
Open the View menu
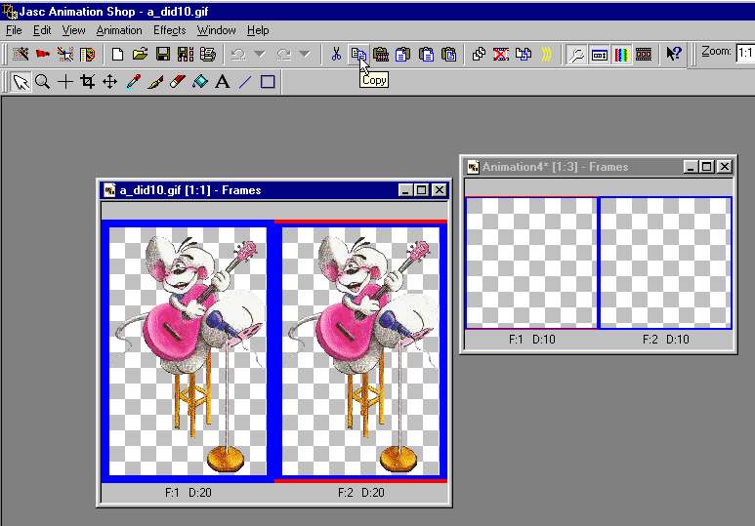pyautogui.click(x=73, y=30)
